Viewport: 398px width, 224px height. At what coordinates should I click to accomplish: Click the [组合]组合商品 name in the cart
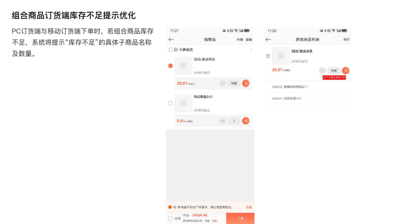[x=205, y=59]
